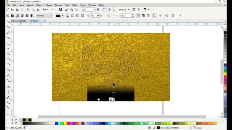Open the Normal merge mode dropdown
The height and width of the screenshot is (130, 232).
click(x=45, y=16)
